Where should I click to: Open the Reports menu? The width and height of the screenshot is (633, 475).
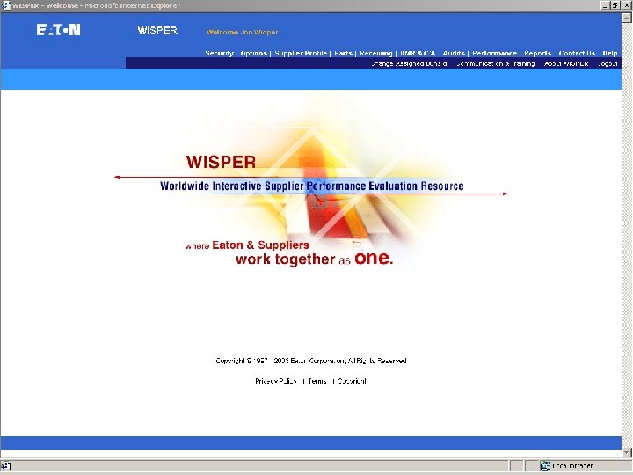click(x=538, y=54)
